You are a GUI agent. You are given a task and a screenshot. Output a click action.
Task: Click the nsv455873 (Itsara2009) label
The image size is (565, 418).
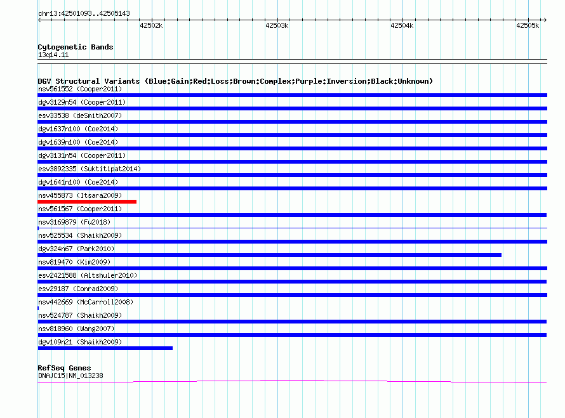tap(80, 195)
